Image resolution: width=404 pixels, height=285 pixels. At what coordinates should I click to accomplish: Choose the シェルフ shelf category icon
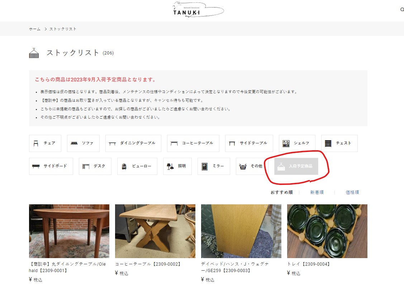[x=286, y=143]
